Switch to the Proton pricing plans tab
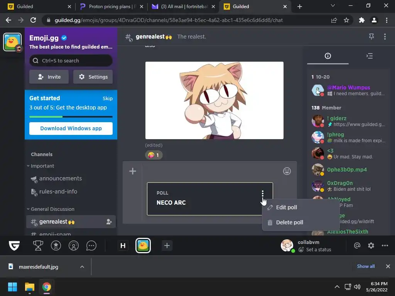 pos(111,7)
